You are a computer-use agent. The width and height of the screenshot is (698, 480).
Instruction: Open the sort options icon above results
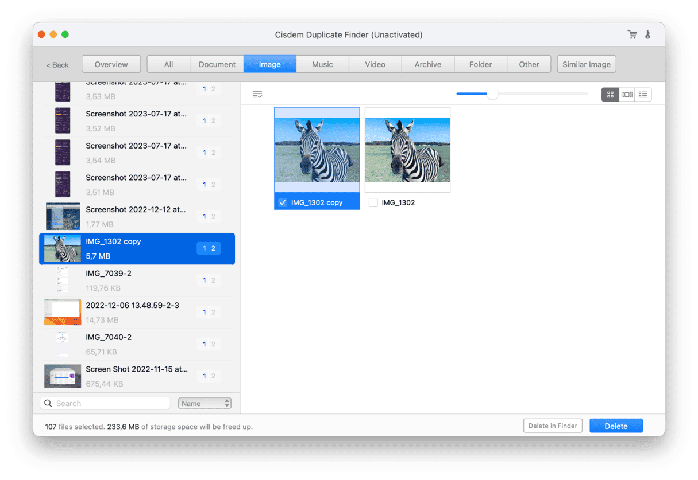coord(257,94)
